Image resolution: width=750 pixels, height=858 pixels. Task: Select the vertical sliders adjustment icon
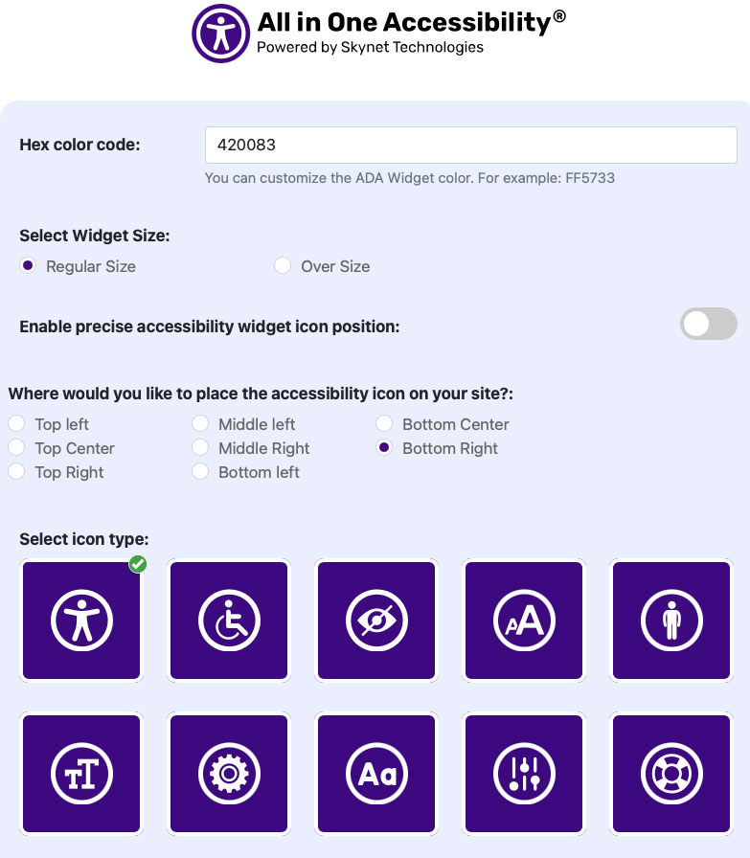point(523,774)
